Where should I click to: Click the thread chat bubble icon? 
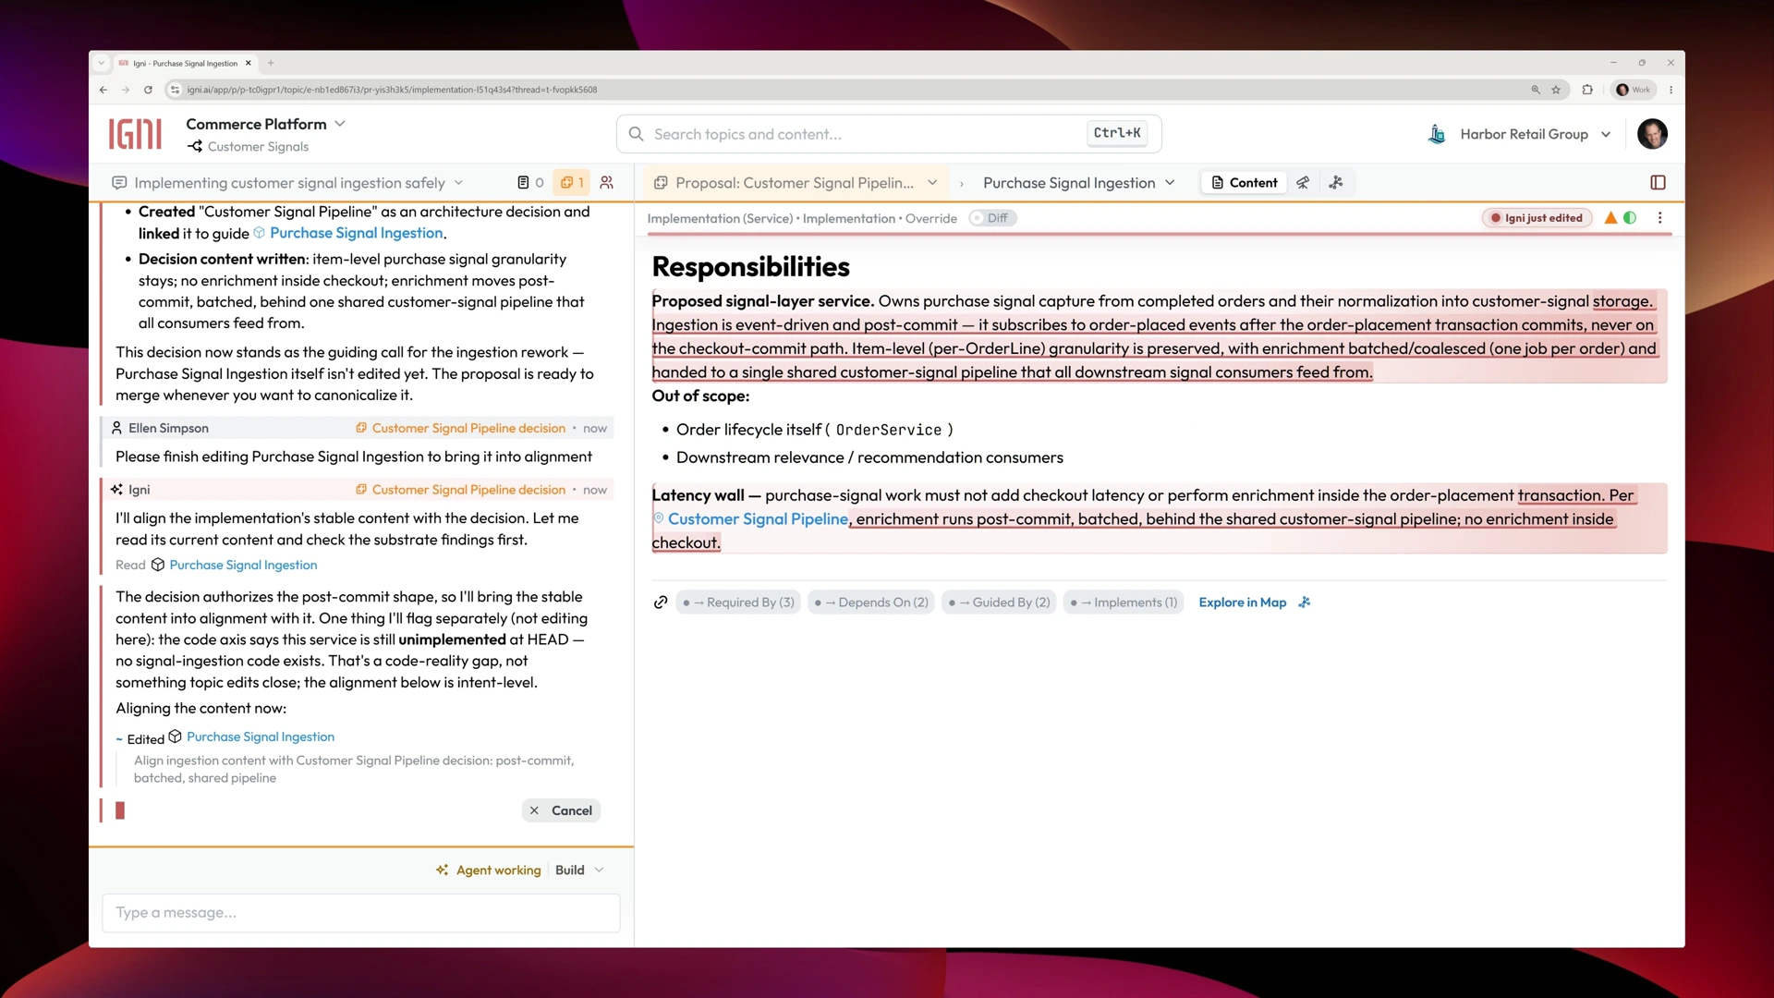pos(119,183)
